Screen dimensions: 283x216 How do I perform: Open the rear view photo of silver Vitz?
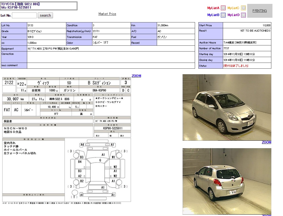227,181
